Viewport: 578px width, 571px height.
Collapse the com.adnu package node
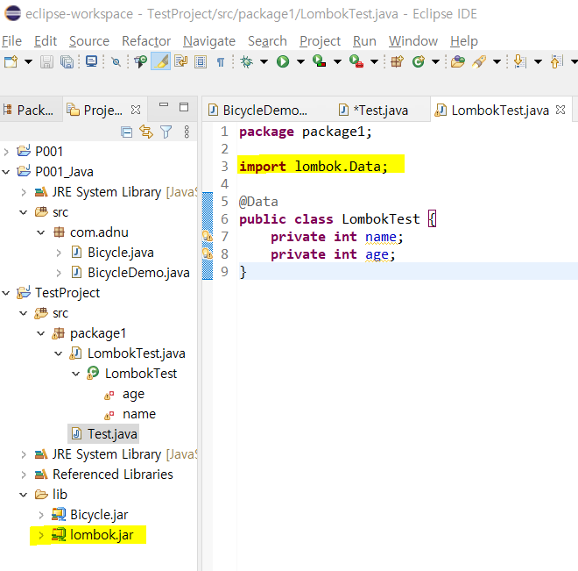point(41,232)
